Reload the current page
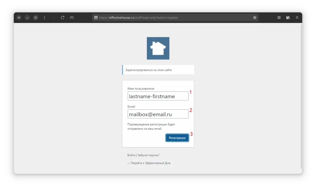The width and height of the screenshot is (316, 189). point(63,18)
